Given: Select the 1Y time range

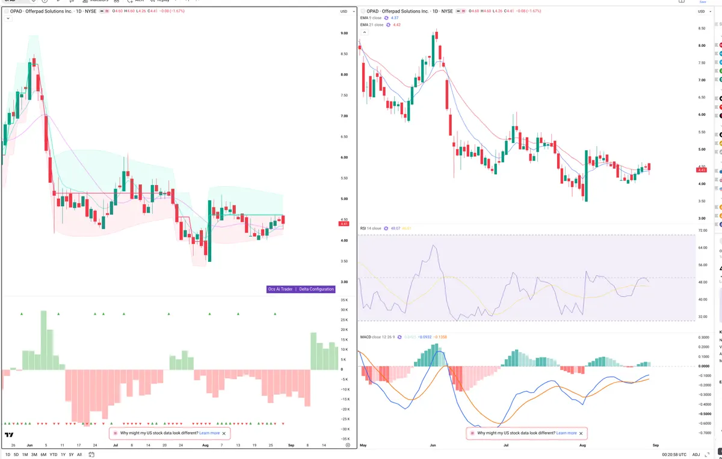Looking at the screenshot, I should tap(63, 454).
